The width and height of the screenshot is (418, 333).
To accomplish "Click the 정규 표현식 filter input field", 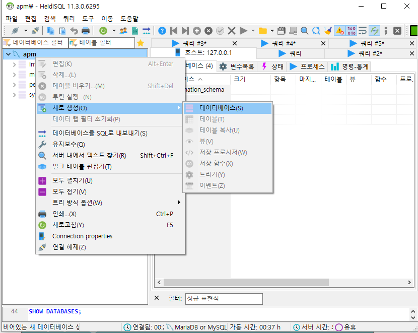I will (x=224, y=299).
